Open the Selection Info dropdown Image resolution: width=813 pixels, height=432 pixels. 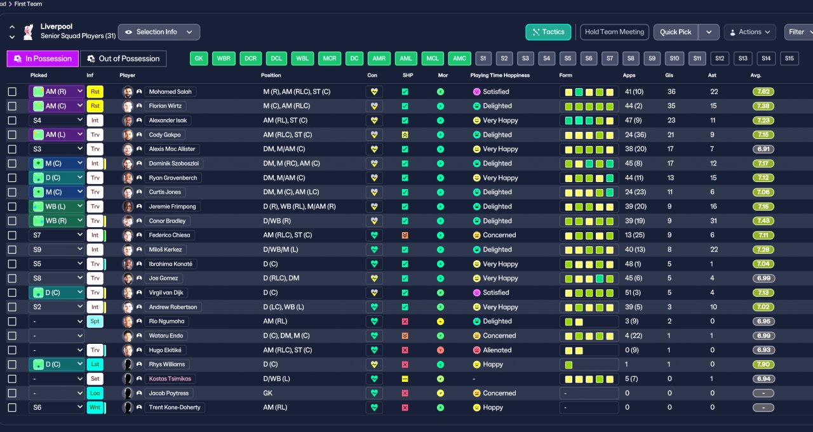click(x=159, y=32)
